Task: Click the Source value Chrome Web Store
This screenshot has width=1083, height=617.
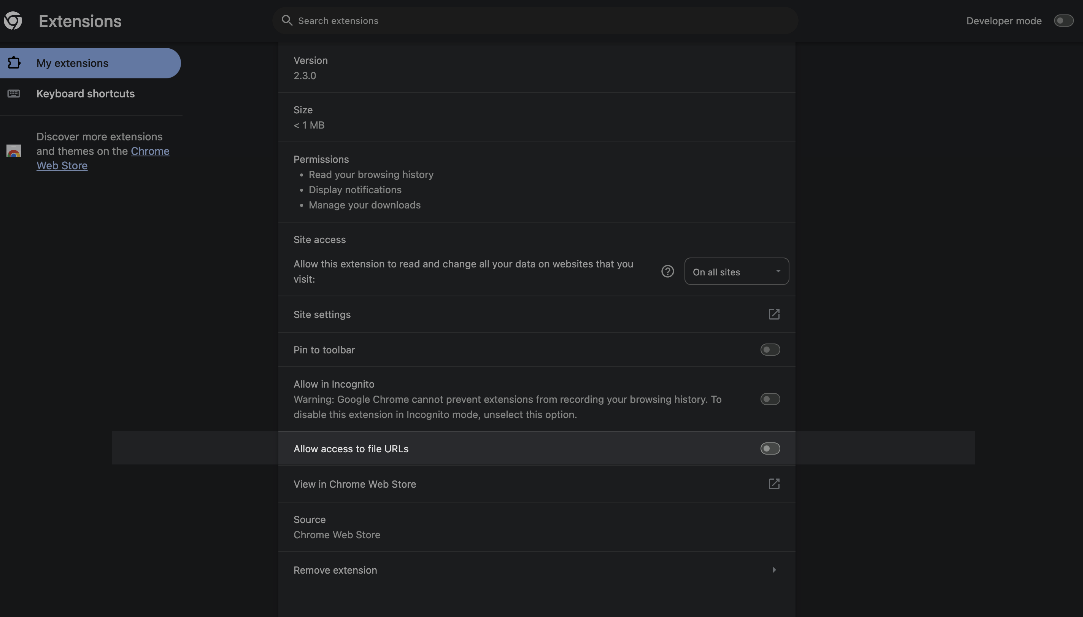Action: (337, 535)
